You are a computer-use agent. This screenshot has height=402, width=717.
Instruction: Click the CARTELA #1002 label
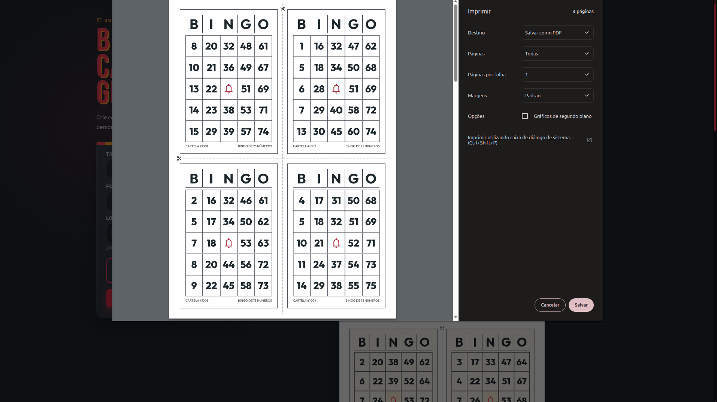(x=305, y=146)
